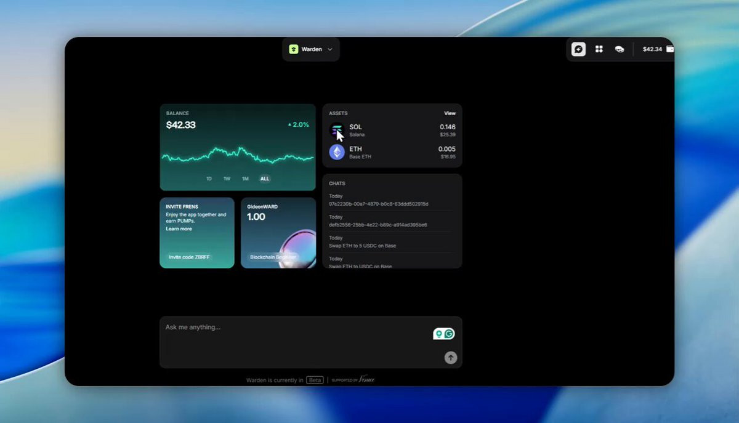Click the $16.95 Base ETH value
The height and width of the screenshot is (423, 739).
448,157
